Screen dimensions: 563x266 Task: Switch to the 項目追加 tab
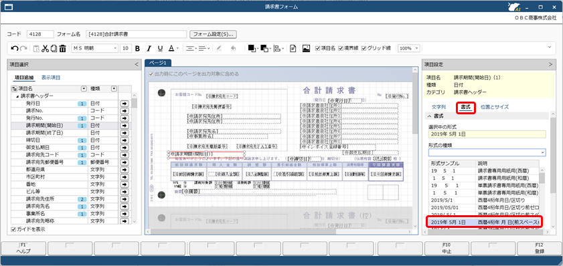pos(24,78)
